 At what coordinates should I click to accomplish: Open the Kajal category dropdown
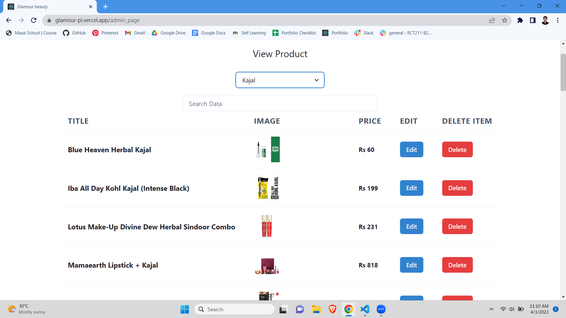[x=280, y=80]
